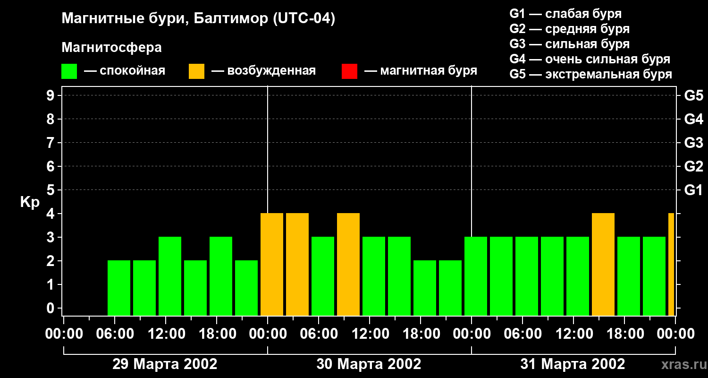The image size is (708, 378).
Task: Click the '30 Марта 2002' date label
Action: [x=369, y=364]
